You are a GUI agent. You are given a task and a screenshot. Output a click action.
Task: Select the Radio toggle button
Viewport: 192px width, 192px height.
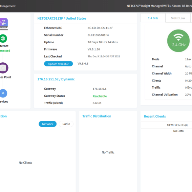pos(66,124)
